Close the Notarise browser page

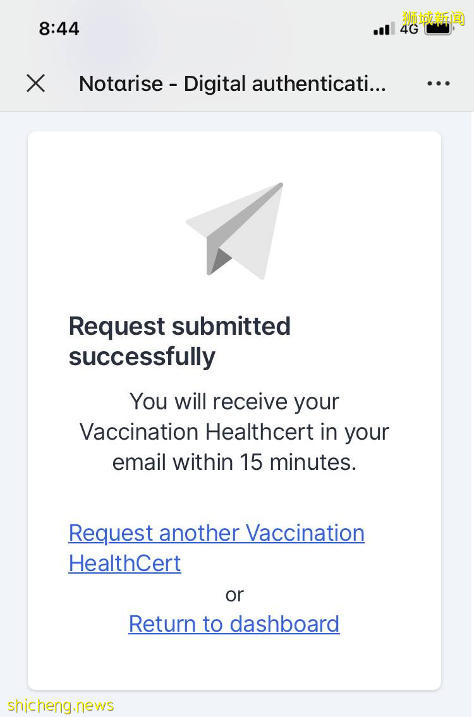pyautogui.click(x=36, y=83)
